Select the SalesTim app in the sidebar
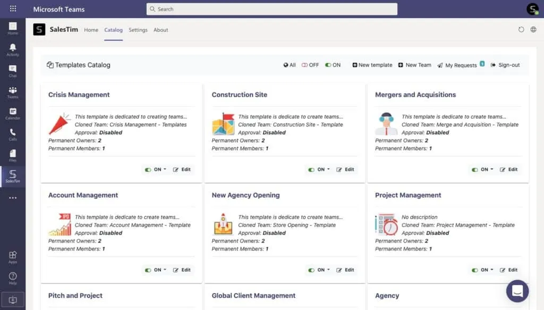 (x=12, y=175)
